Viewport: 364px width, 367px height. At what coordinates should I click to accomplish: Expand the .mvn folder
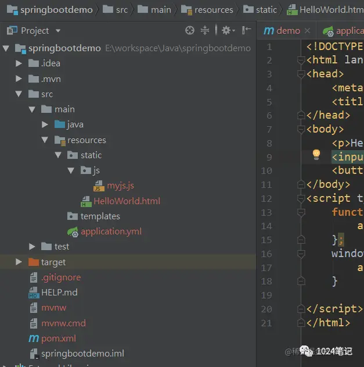pyautogui.click(x=19, y=79)
